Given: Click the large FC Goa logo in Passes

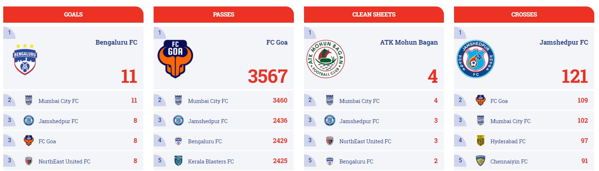Looking at the screenshot, I should [x=175, y=59].
